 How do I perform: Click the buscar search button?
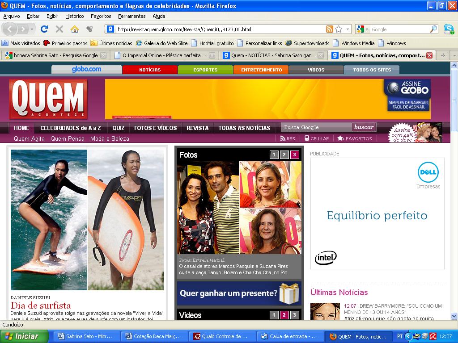[x=363, y=127]
